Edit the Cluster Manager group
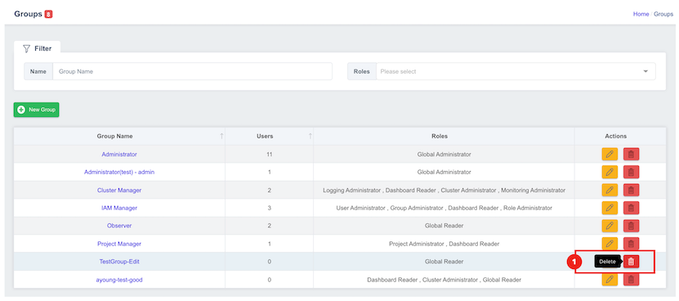Viewport: 679px width, 301px height. click(x=610, y=190)
